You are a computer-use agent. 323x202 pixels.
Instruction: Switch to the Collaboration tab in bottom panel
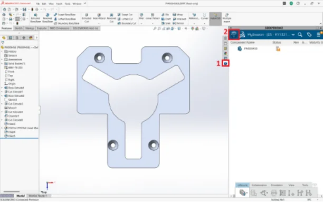tap(259, 185)
